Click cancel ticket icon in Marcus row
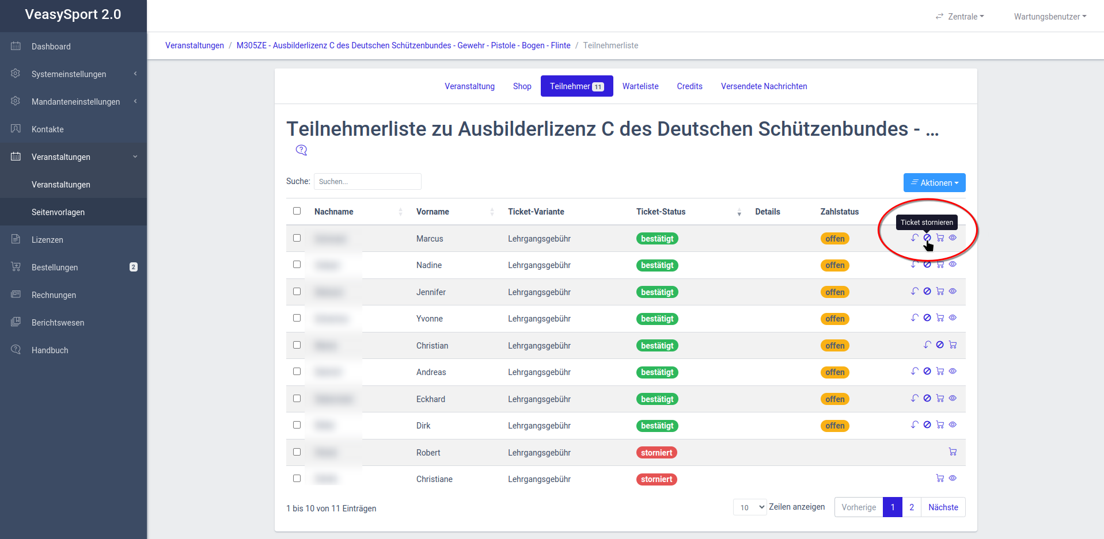Image resolution: width=1104 pixels, height=539 pixels. [x=927, y=238]
